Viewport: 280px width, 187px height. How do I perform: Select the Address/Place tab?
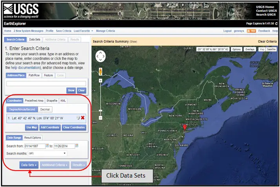click(16, 75)
